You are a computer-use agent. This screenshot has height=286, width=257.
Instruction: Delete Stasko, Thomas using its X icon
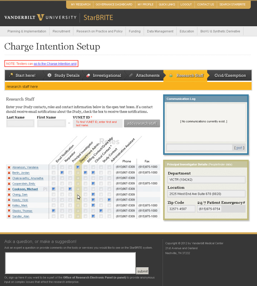[9, 211]
